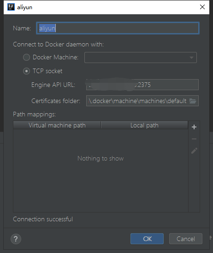Select the TCP socket radio button

tap(26, 71)
